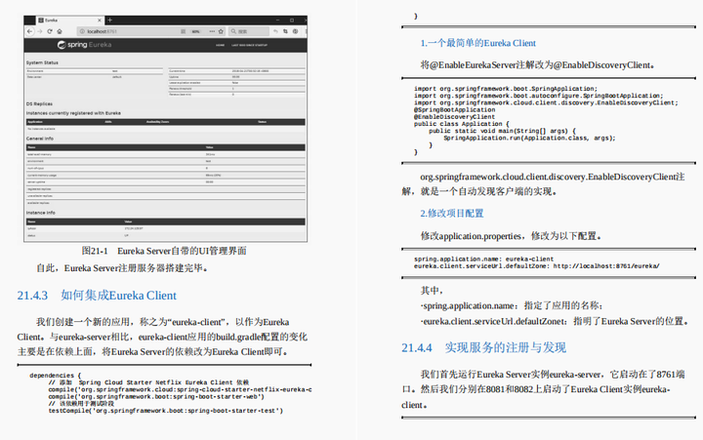
Task: Reload the Eureka page in browser
Action: [x=50, y=31]
